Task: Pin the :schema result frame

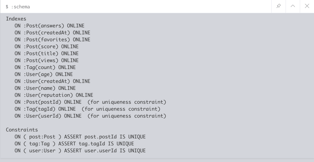Action: [279, 6]
